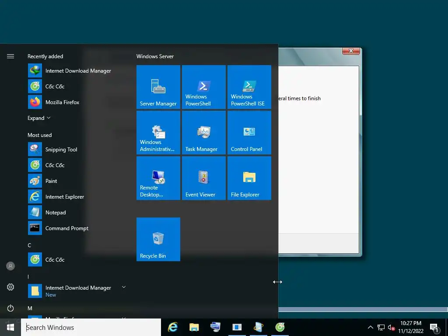
Task: Open Windows Administrative Tools tile
Action: [158, 132]
